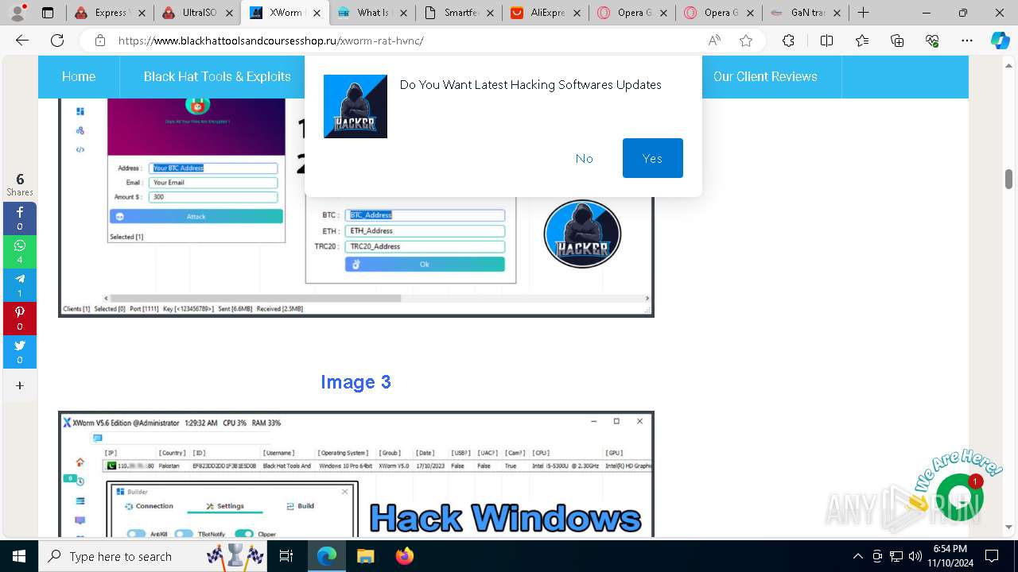1018x572 pixels.
Task: Click the Yes button in notification prompt
Action: 652,158
